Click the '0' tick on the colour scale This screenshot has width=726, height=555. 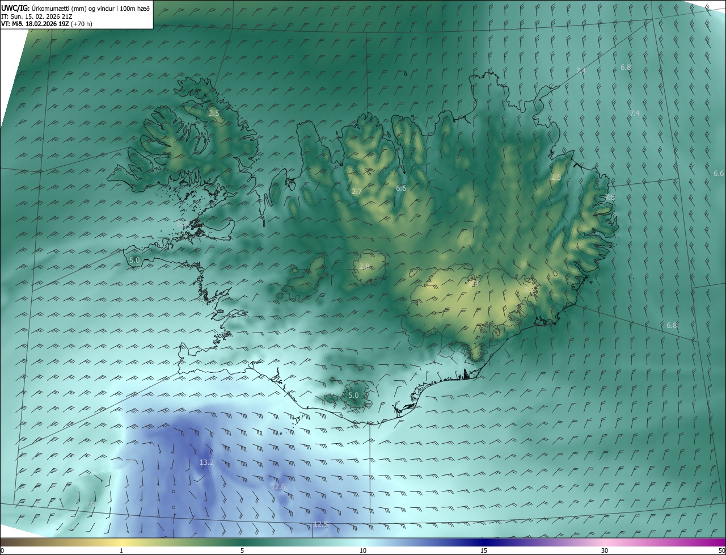2,550
